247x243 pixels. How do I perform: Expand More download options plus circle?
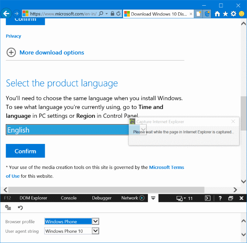(x=11, y=52)
